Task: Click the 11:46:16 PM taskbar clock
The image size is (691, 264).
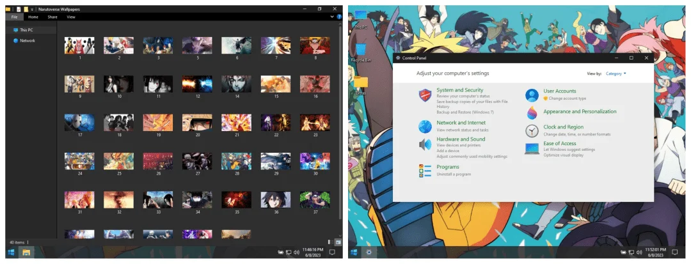Action: 314,252
